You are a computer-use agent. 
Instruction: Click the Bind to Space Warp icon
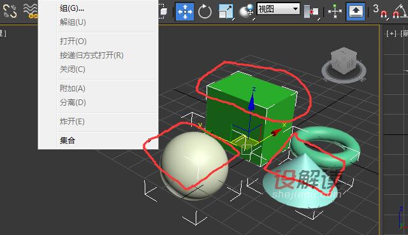(31, 11)
